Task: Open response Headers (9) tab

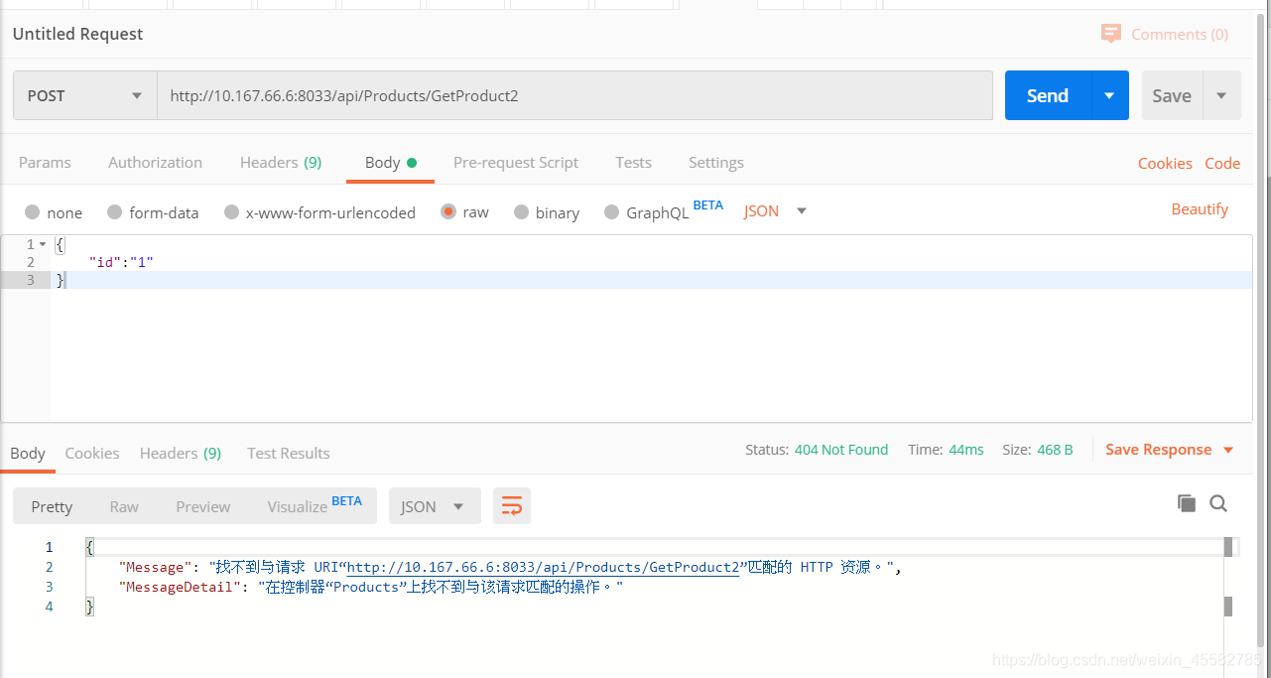Action: 181,454
